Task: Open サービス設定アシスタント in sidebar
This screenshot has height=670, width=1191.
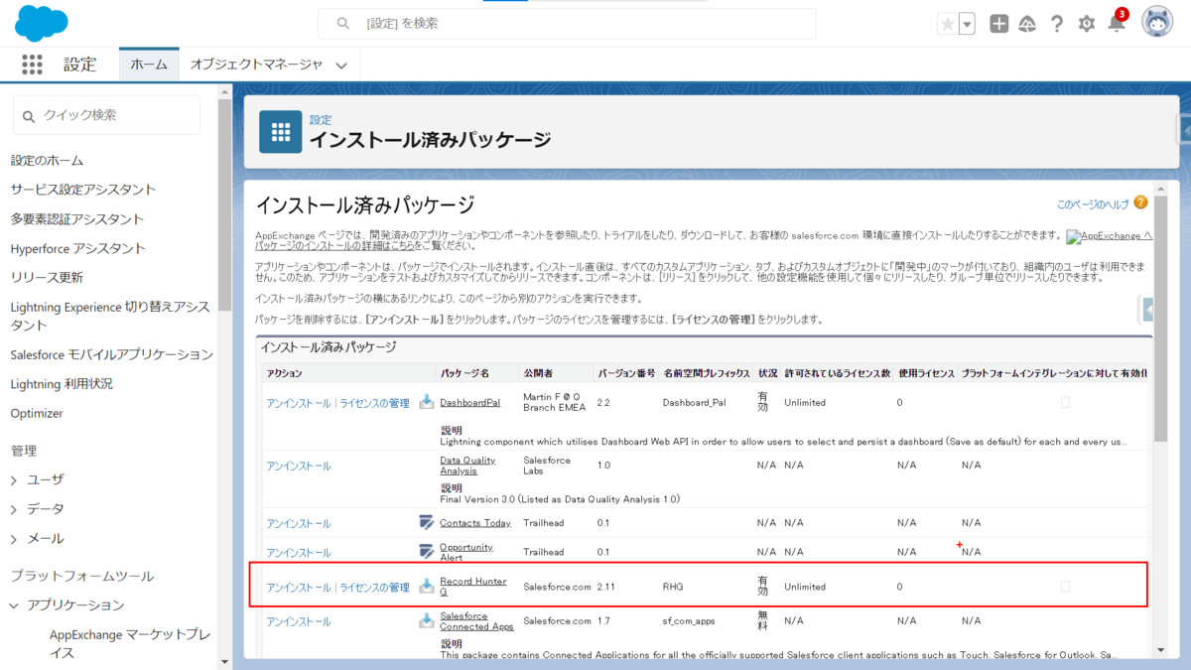Action: [x=83, y=190]
